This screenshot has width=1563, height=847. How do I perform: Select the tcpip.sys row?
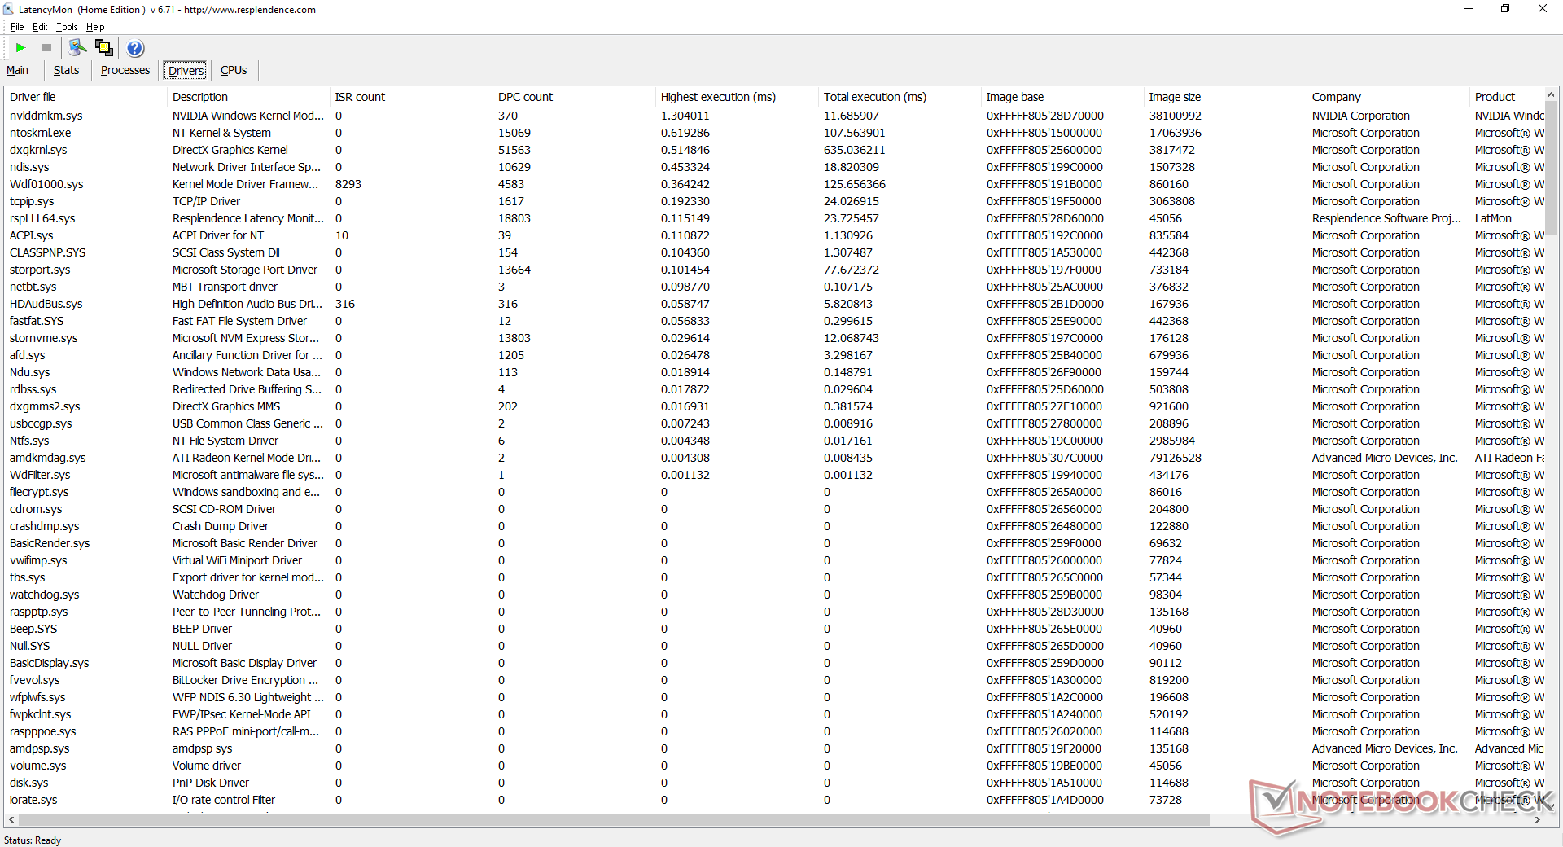click(x=775, y=201)
